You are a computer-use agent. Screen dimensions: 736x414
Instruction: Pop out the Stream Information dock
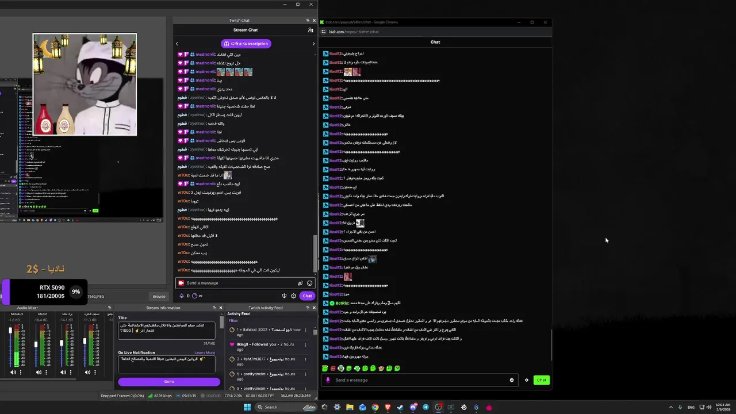pyautogui.click(x=214, y=308)
